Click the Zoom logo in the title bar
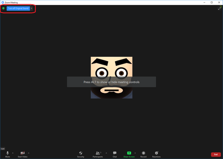The height and width of the screenshot is (159, 223). (x=2, y=2)
